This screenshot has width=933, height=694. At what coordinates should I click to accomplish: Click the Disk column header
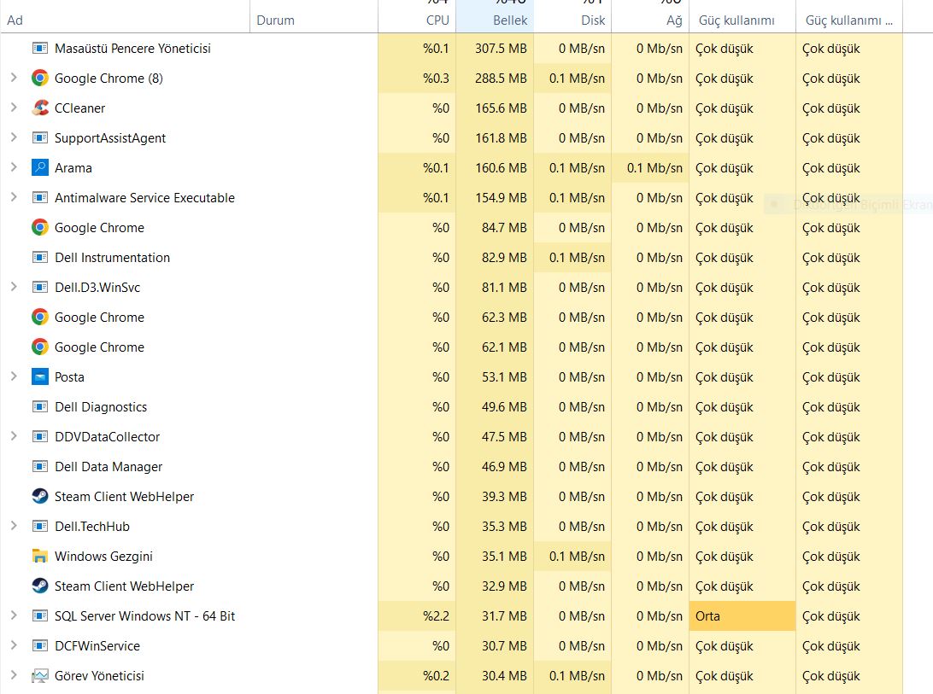pos(593,20)
